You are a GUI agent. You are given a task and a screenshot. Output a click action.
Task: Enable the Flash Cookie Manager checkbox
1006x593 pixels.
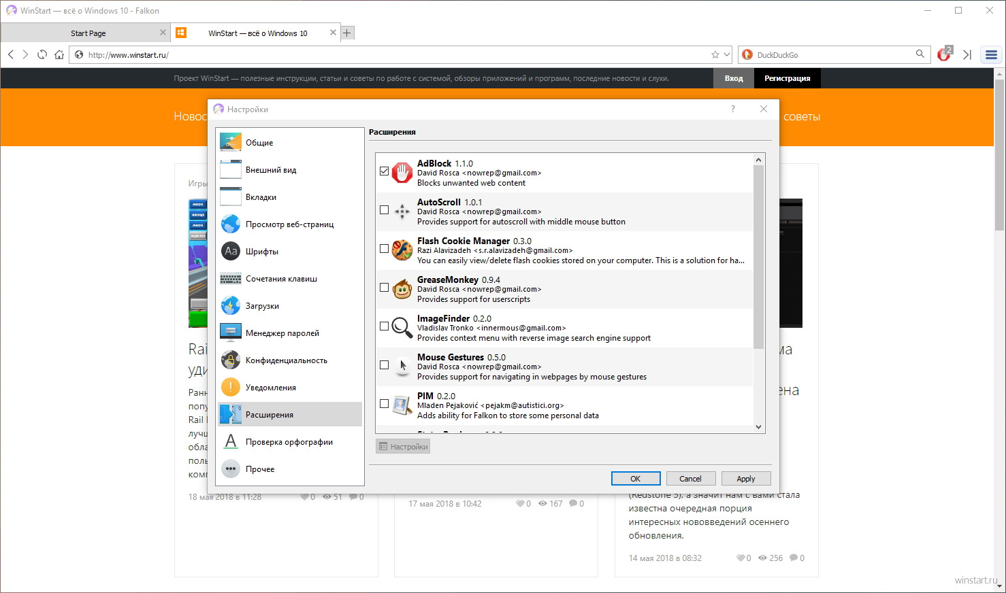coord(384,249)
